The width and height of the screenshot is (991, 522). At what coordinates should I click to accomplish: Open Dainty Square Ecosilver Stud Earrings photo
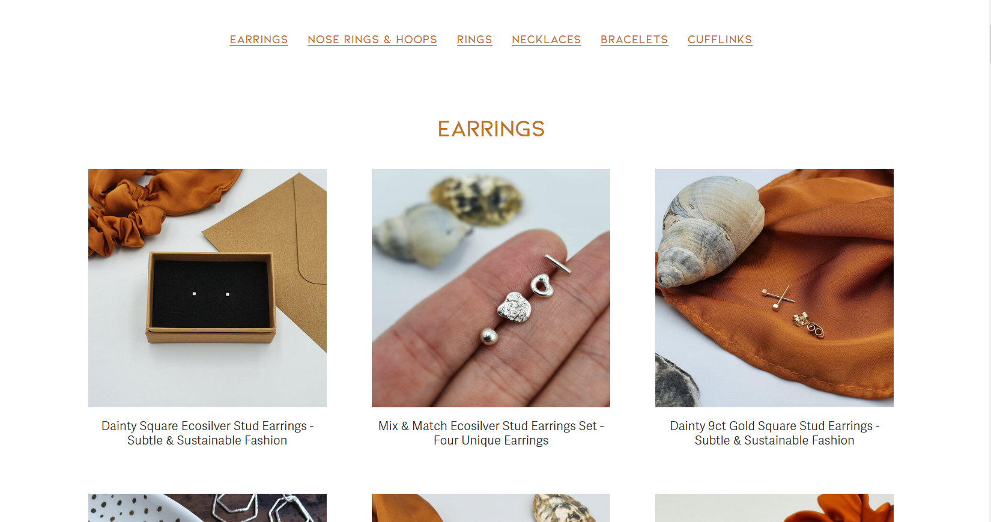[x=207, y=288]
